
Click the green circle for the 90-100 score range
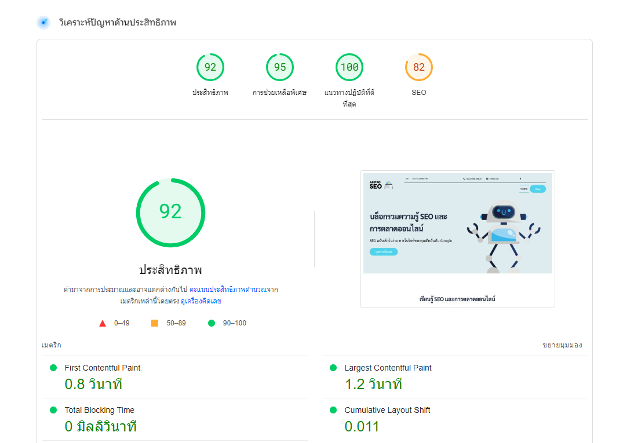(212, 323)
